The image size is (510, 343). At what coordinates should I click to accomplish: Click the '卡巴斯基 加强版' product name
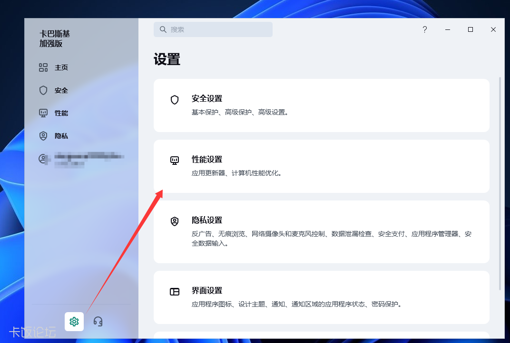[x=55, y=38]
